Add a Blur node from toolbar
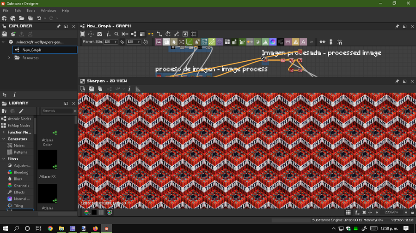Viewport: 416px width, 233px height. point(174,42)
